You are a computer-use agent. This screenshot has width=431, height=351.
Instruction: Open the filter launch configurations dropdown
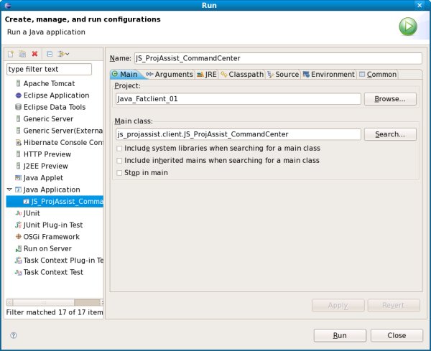pyautogui.click(x=64, y=54)
